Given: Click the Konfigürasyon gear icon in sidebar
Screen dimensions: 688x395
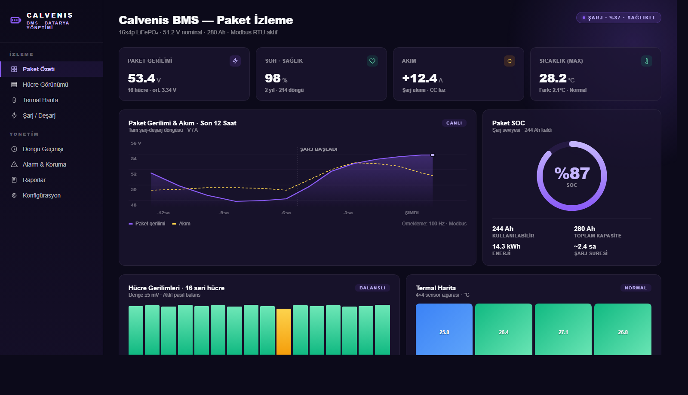Looking at the screenshot, I should [x=14, y=195].
